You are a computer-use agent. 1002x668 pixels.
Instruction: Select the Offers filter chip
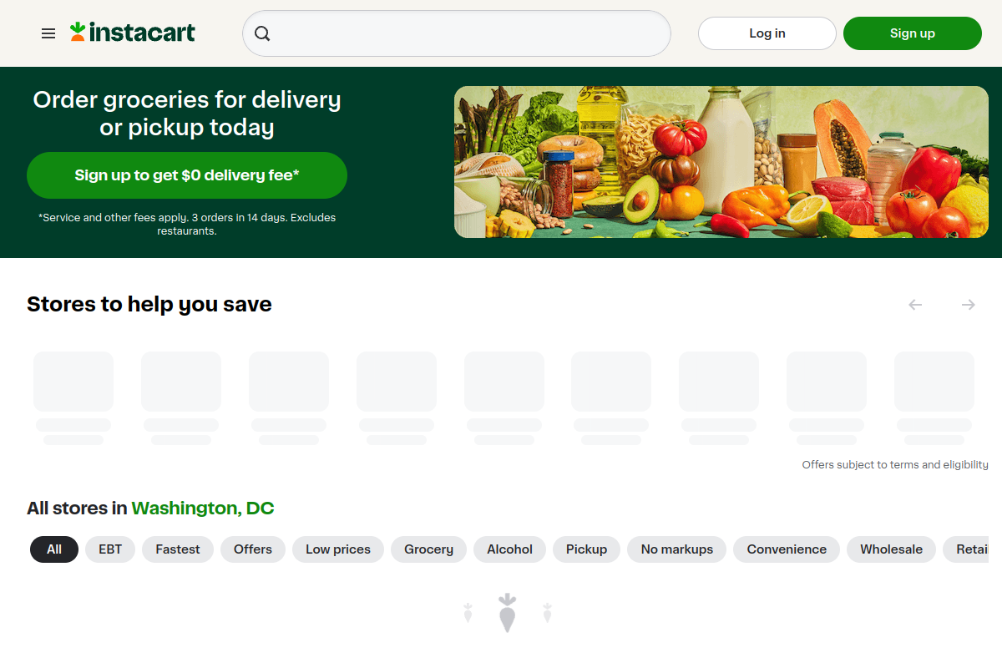click(253, 549)
